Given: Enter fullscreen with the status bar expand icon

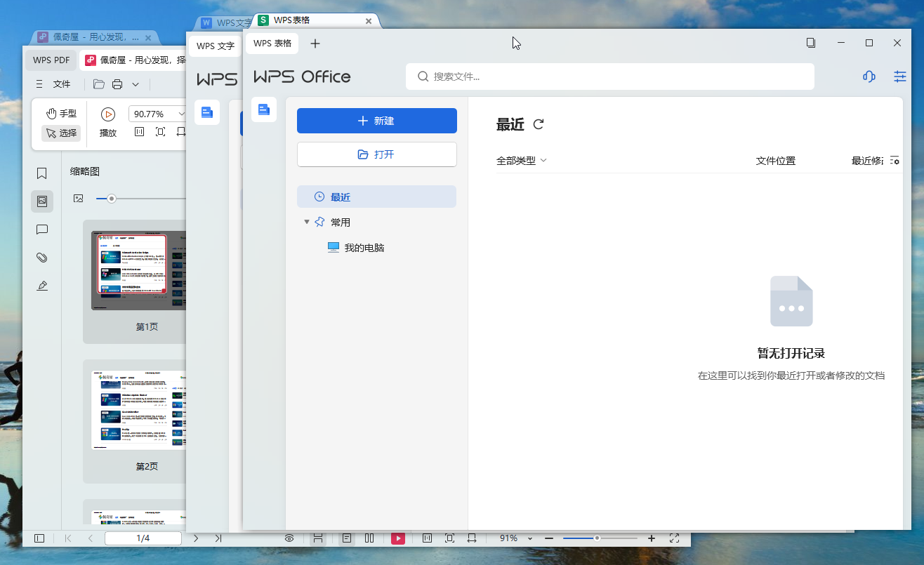Looking at the screenshot, I should (675, 538).
